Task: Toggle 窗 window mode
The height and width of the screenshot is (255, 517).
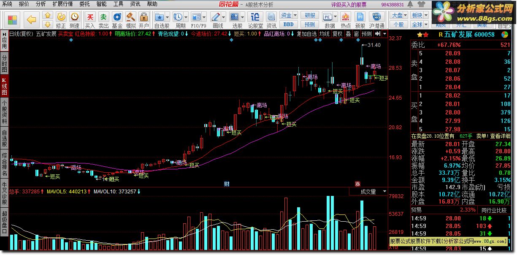Action: click(357, 34)
